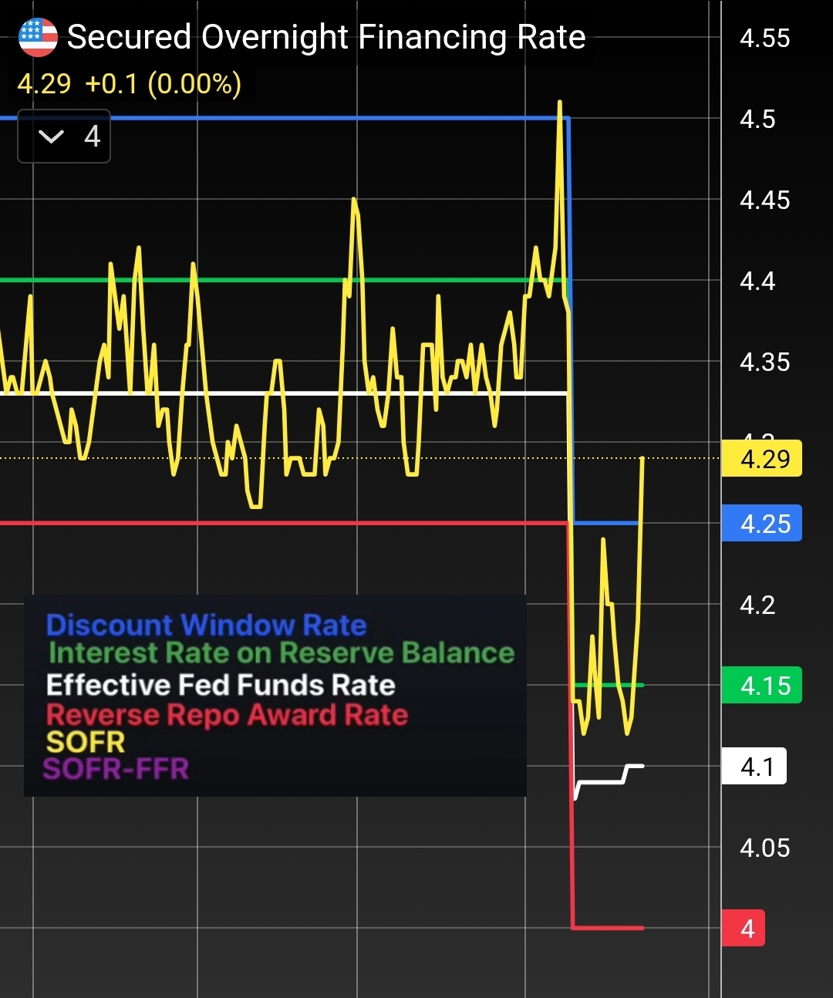Open the Secured Overnight Financing Rate title

326,37
